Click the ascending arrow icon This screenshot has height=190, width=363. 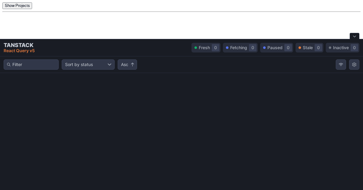[x=132, y=64]
